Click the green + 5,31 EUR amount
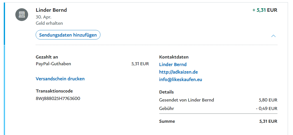 coord(265,10)
